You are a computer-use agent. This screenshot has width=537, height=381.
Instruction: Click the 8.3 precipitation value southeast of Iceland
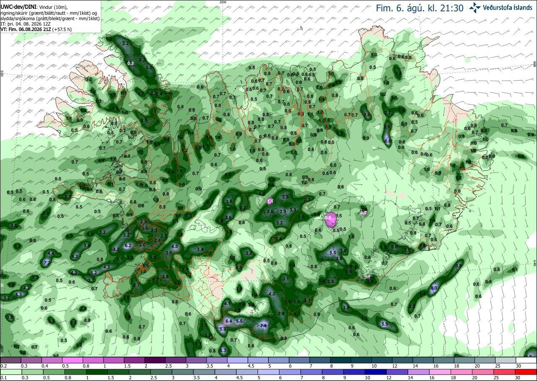(434, 288)
